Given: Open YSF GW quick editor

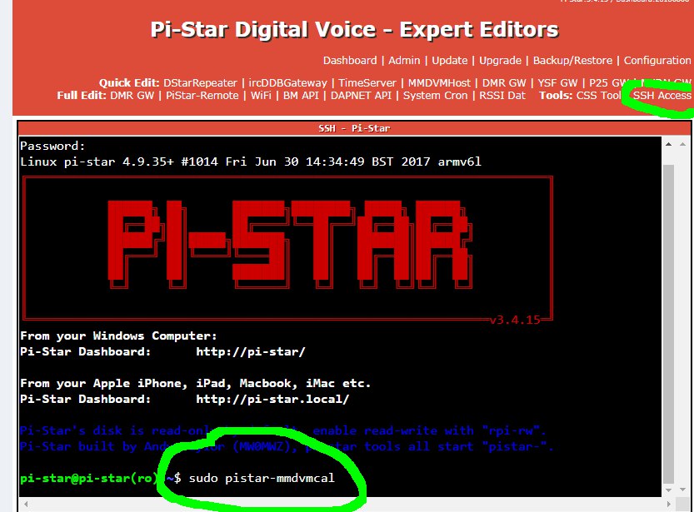Looking at the screenshot, I should coord(557,82).
